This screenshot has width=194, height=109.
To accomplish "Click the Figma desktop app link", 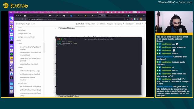I will click(67, 28).
